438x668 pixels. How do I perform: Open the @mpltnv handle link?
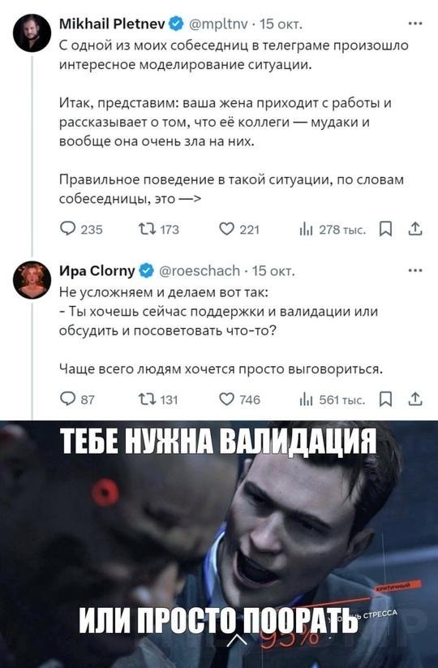[217, 24]
